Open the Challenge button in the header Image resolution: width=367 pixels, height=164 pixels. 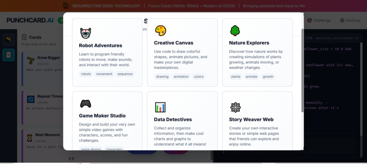point(319,20)
